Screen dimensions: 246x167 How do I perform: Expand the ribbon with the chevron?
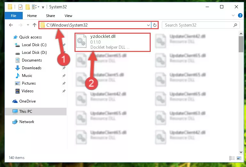233,15
